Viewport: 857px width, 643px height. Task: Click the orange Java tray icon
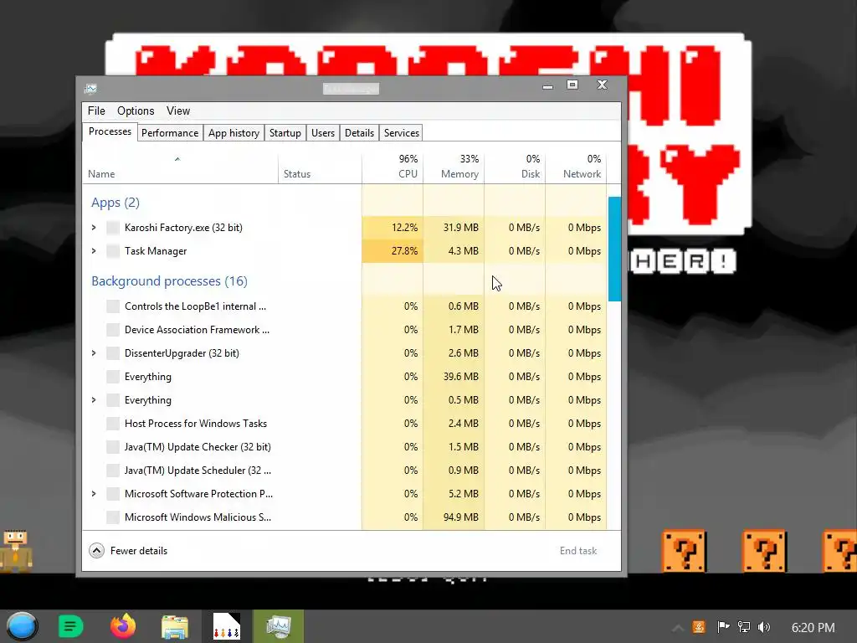tap(699, 626)
